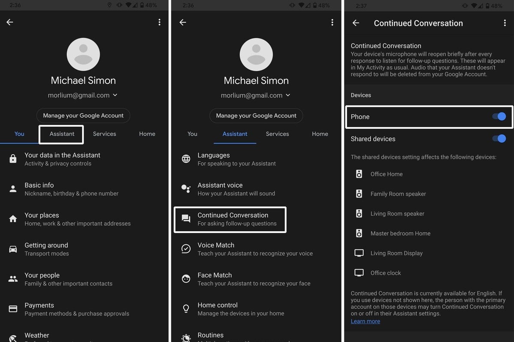This screenshot has height=342, width=514.
Task: Tap Living Room Display device row
Action: pyautogui.click(x=428, y=253)
